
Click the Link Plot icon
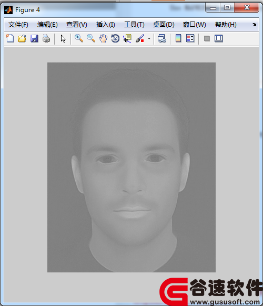pos(162,38)
